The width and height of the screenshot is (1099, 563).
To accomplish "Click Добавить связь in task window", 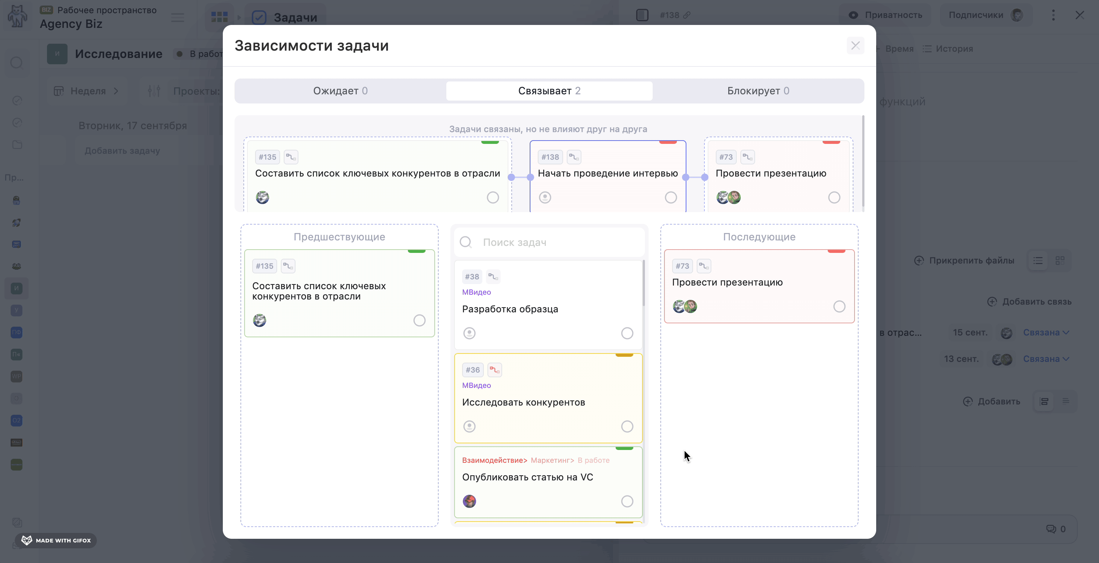I will pyautogui.click(x=1030, y=302).
